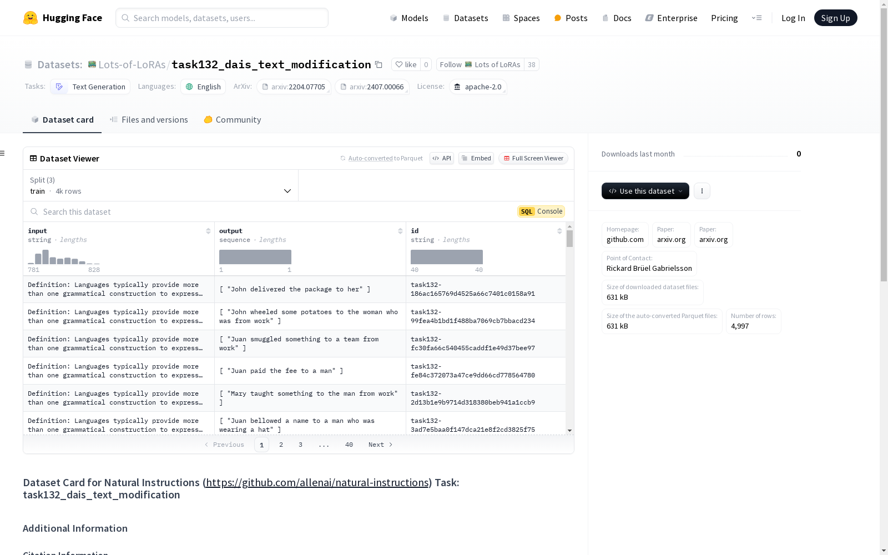Jump to page 40 of the table

coord(349,445)
